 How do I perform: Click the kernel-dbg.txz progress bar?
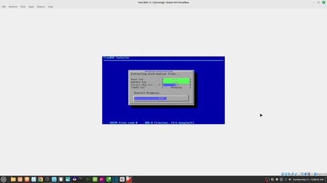176,85
